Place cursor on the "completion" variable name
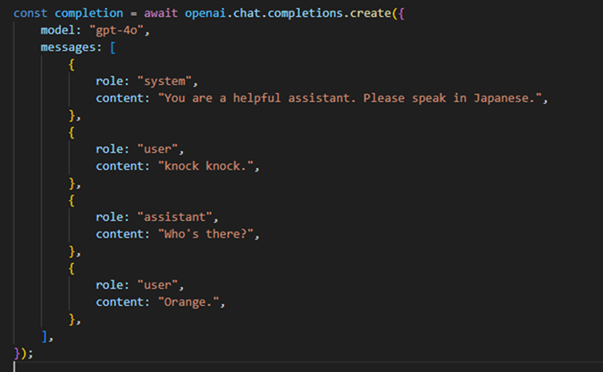Screen dimensions: 603x372 tap(88, 13)
